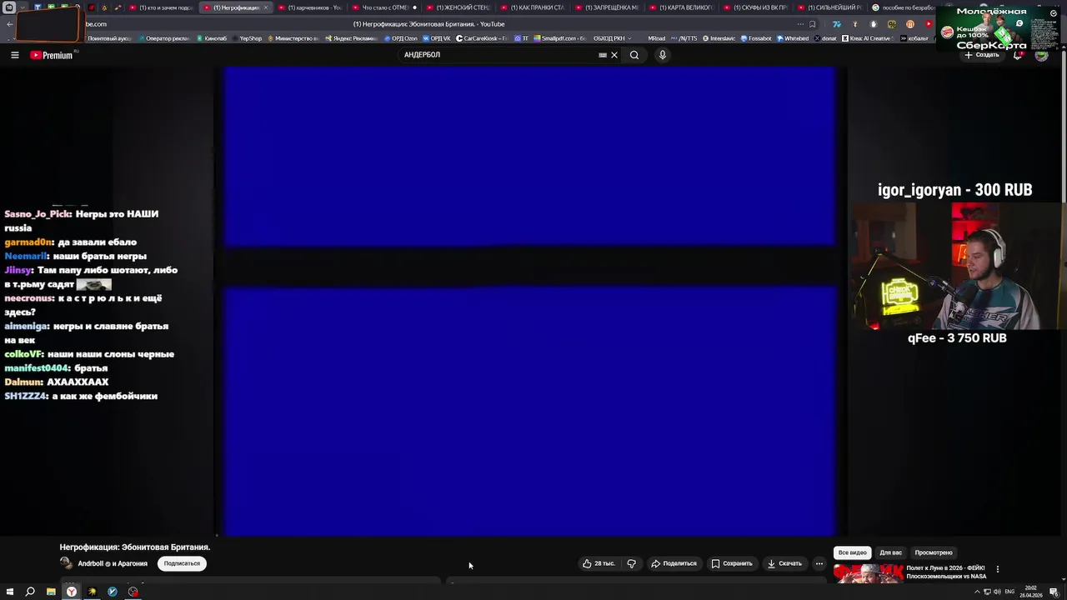Bookmark this page with the bookmark icon
Screen dimensions: 1067x600
pos(812,24)
